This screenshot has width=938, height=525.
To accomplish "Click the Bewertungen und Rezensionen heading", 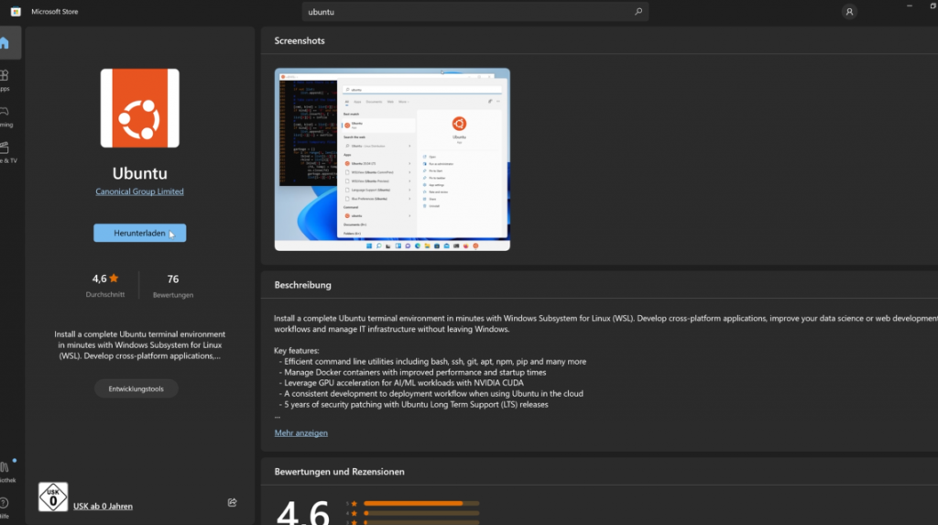I will click(x=339, y=472).
